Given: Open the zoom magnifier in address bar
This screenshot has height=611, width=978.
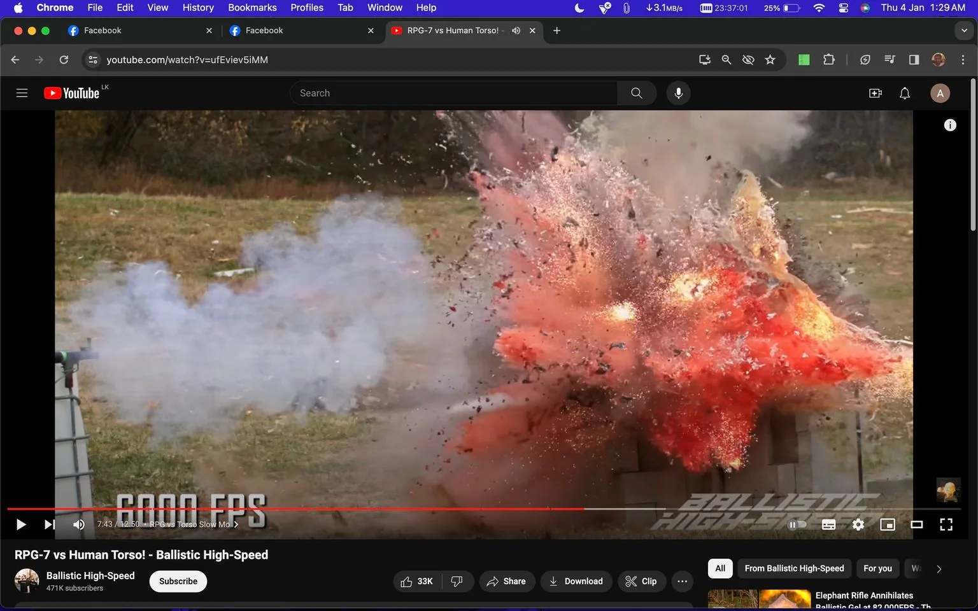Looking at the screenshot, I should [726, 60].
